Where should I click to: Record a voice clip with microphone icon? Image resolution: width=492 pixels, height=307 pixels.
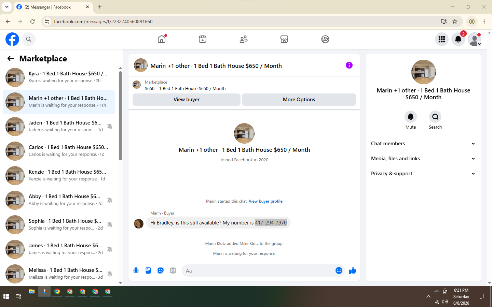click(136, 271)
